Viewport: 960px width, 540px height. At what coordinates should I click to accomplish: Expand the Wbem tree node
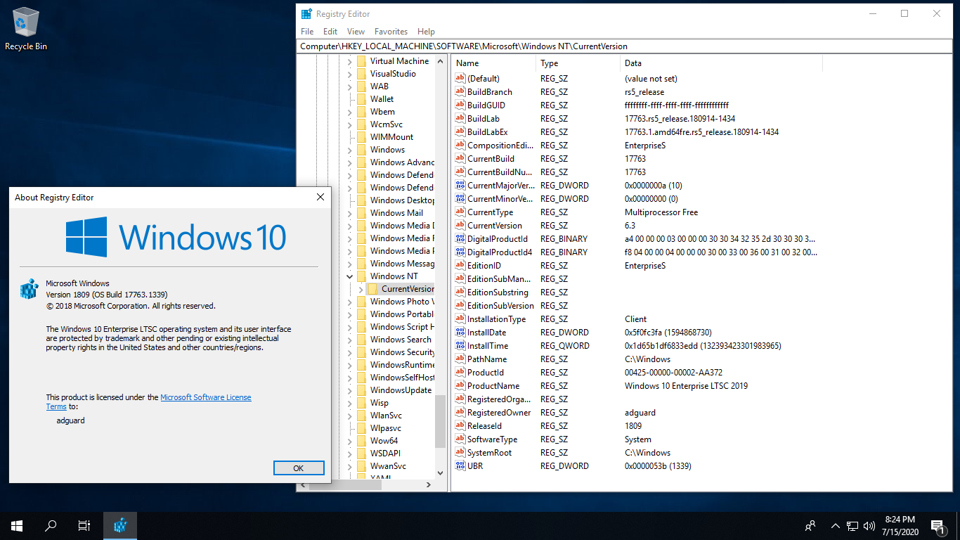point(350,112)
